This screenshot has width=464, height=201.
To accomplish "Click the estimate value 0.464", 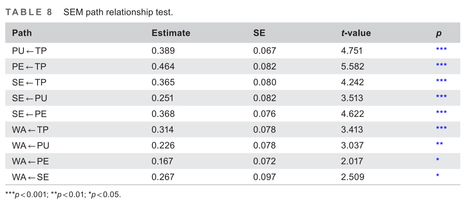I will tap(163, 66).
